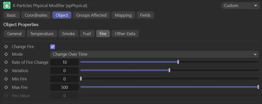Open the Groups Affected tab
This screenshot has width=262, height=104.
coord(91,15)
